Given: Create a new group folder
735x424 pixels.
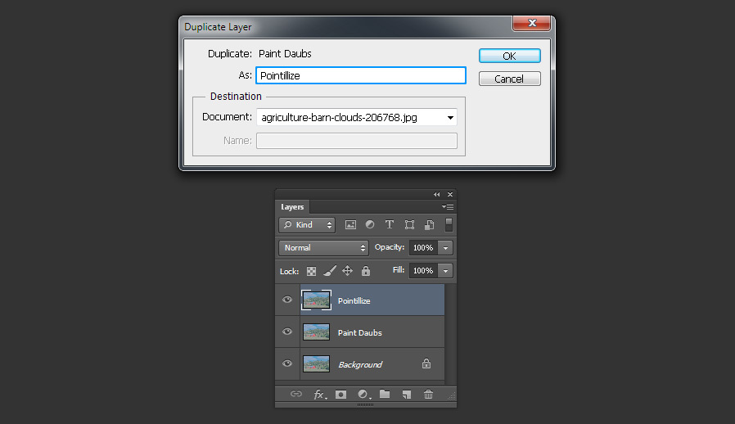Looking at the screenshot, I should click(385, 394).
